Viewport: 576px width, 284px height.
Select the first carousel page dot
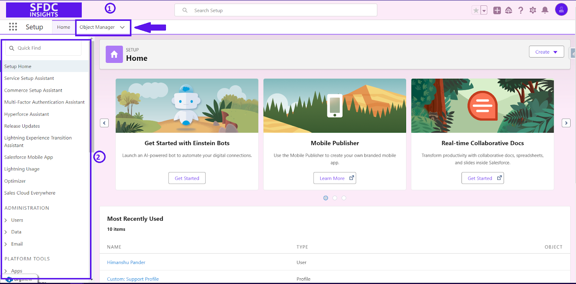click(x=326, y=198)
